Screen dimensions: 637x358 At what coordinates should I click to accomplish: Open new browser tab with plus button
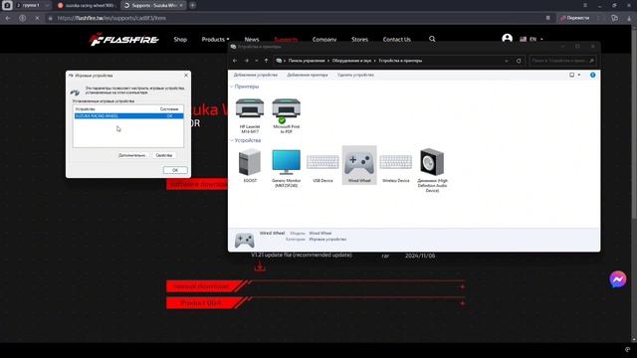point(192,5)
